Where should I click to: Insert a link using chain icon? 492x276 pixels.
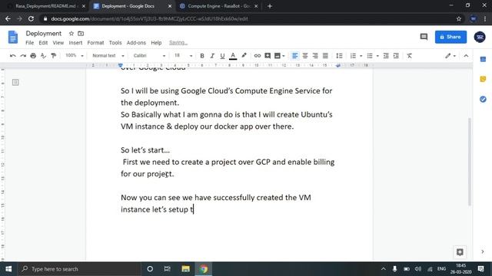[258, 56]
